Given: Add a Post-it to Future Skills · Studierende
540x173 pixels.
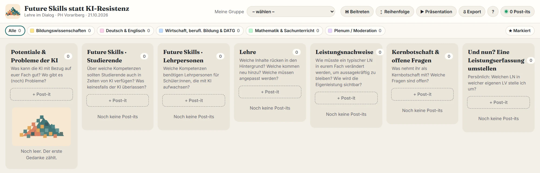Looking at the screenshot, I should [118, 100].
